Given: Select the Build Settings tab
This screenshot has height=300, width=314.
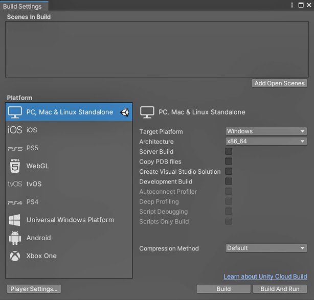Looking at the screenshot, I should [23, 6].
